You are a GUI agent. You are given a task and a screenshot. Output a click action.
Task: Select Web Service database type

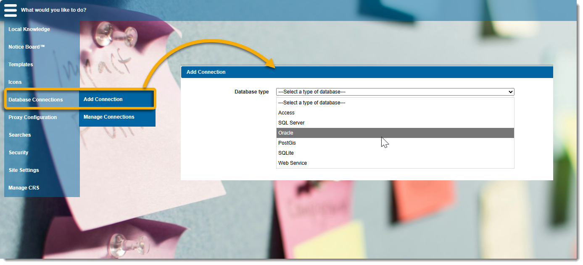(293, 163)
